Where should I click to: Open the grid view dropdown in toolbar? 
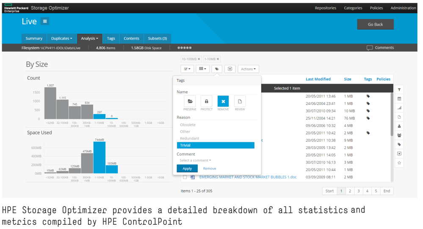[202, 69]
